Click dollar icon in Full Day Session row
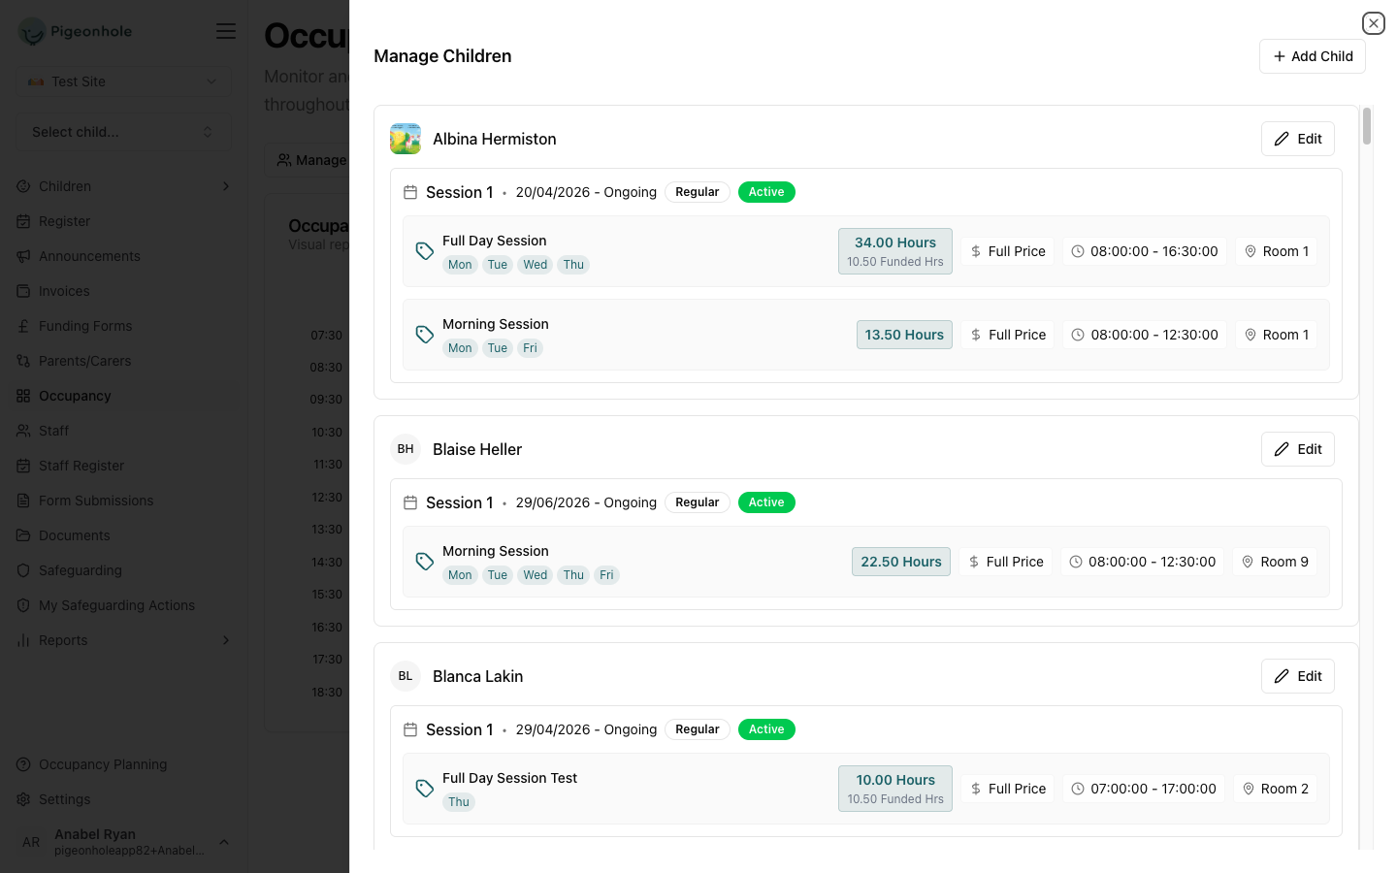 [x=976, y=251]
